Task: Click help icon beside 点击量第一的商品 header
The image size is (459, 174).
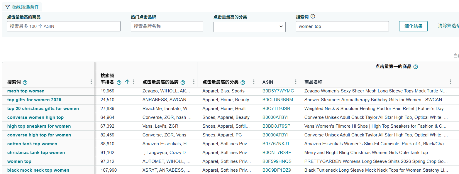Action: pos(416,67)
